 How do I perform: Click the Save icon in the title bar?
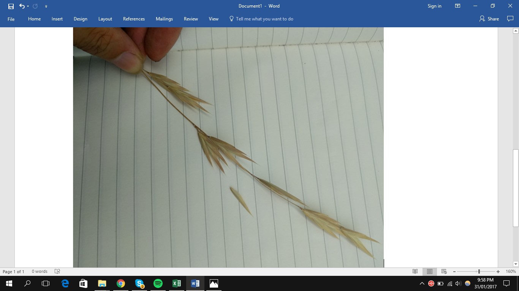[11, 6]
